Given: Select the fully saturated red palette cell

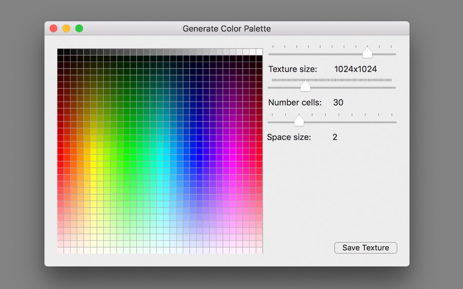Looking at the screenshot, I should pos(60,151).
